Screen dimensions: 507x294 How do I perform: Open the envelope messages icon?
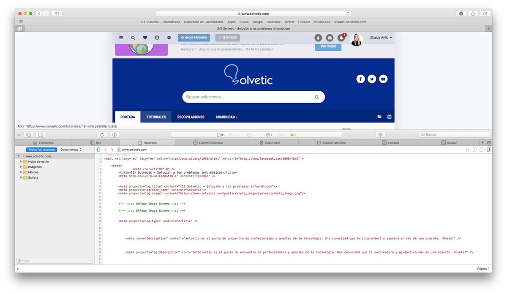[330, 38]
